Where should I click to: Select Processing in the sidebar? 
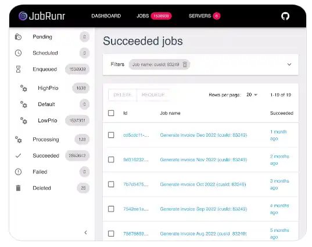click(52, 139)
